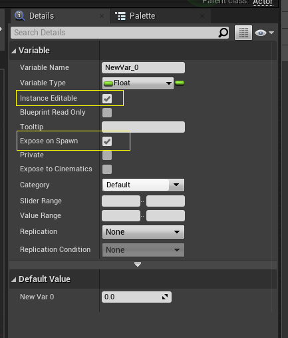Uncheck Expose on Spawn checkbox
The image size is (288, 338).
point(107,141)
